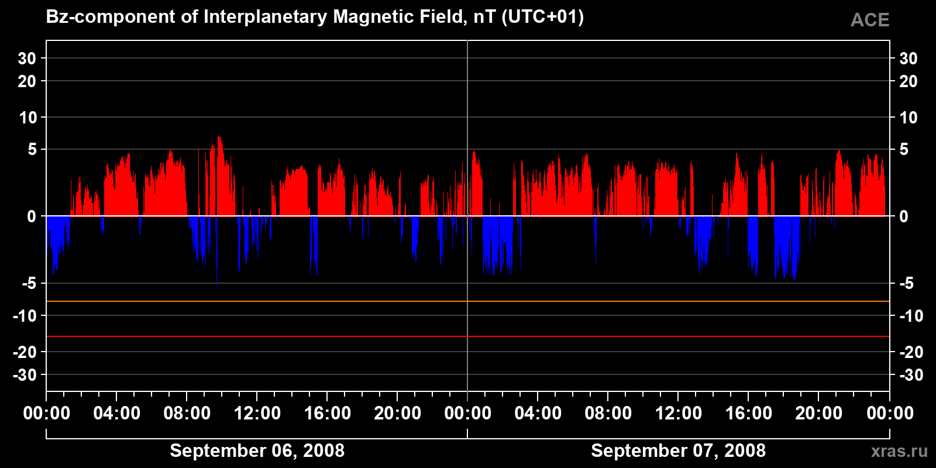936x468 pixels.
Task: Click the orange horizontal threshold line
Action: click(468, 301)
